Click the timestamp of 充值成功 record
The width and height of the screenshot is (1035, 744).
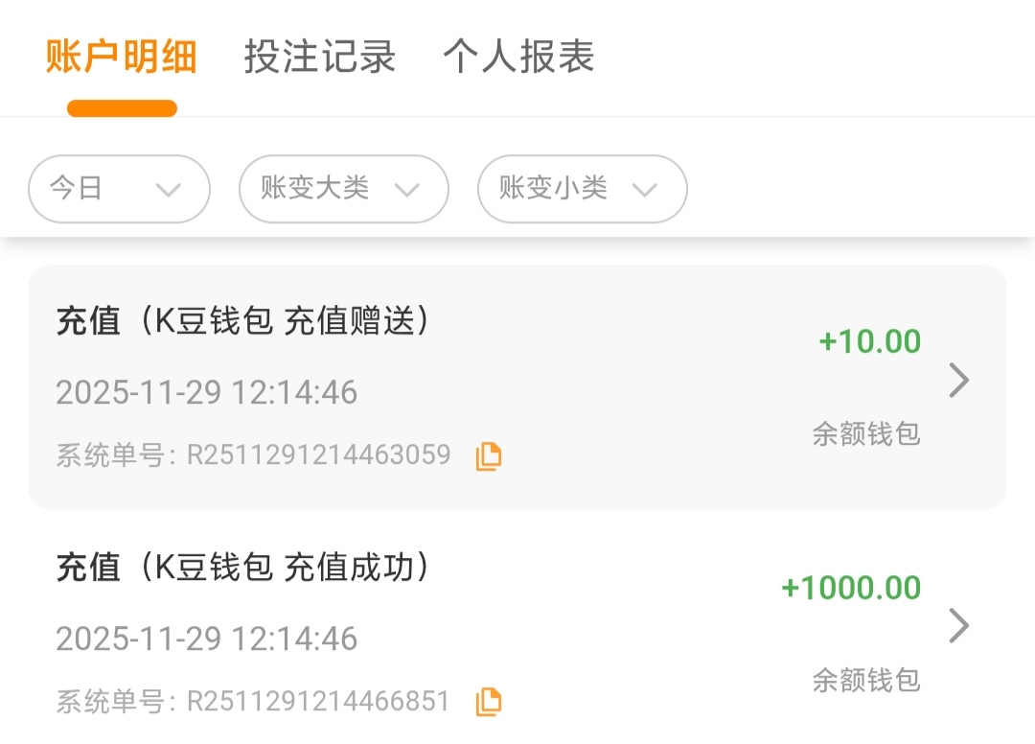pos(206,639)
